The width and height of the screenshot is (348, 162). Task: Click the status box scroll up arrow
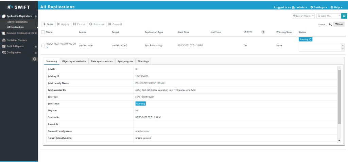pyautogui.click(x=343, y=45)
